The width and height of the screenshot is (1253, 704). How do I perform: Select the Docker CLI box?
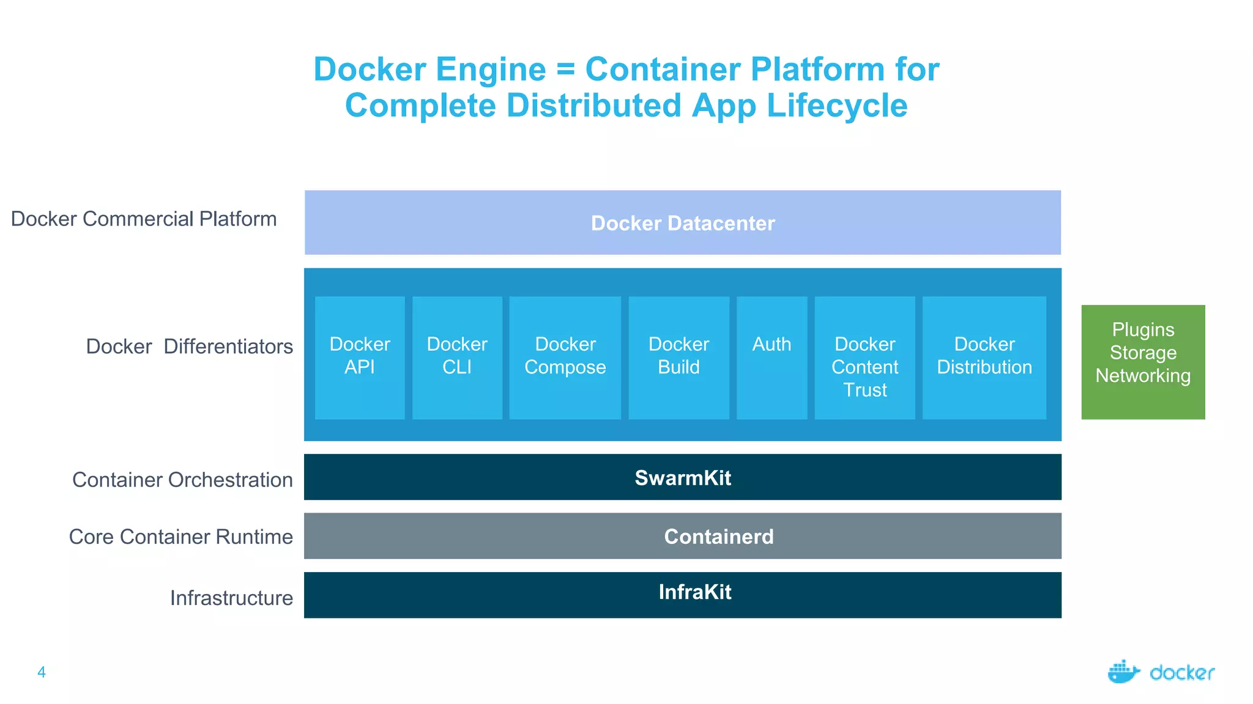click(x=457, y=358)
